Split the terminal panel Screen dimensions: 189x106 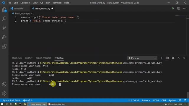click(167, 58)
